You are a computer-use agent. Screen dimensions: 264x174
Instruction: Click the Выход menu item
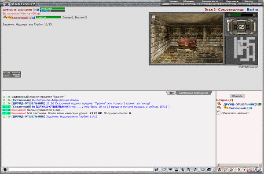249,1
